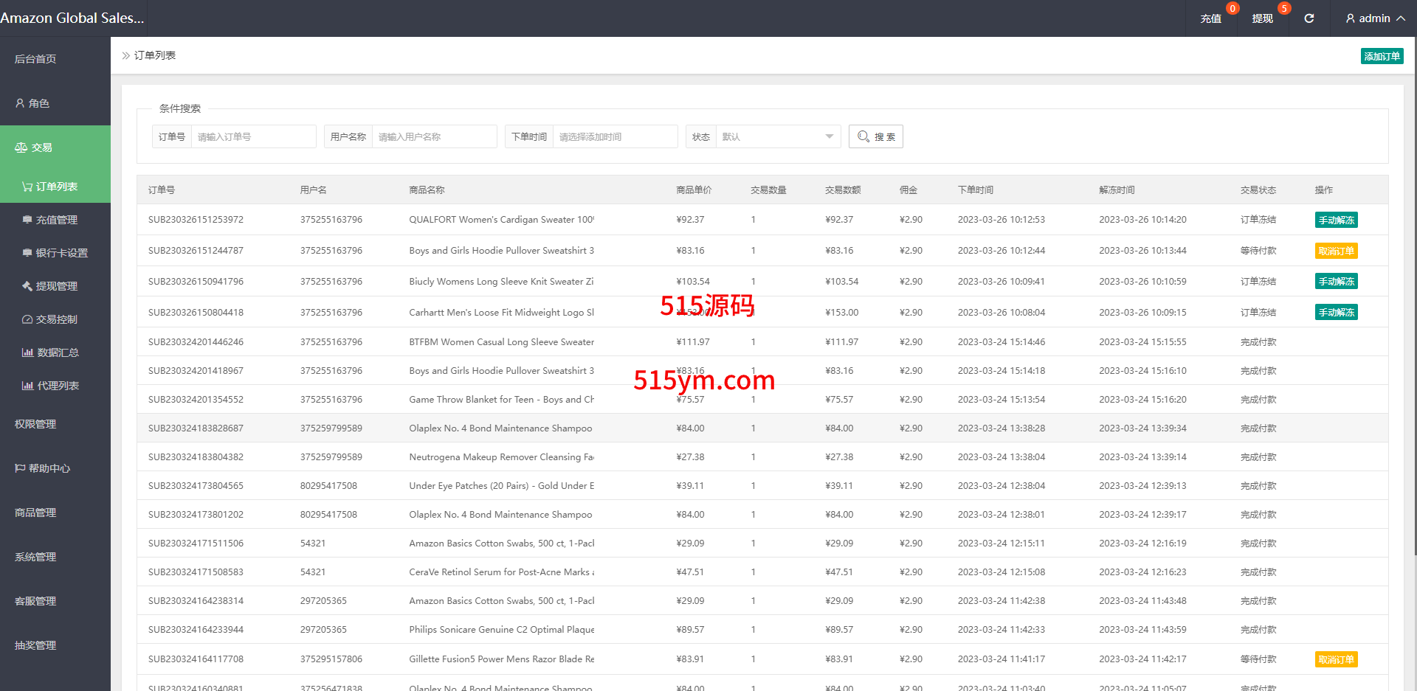Image resolution: width=1417 pixels, height=691 pixels.
Task: Open 代理列表 in the sidebar
Action: click(x=58, y=386)
